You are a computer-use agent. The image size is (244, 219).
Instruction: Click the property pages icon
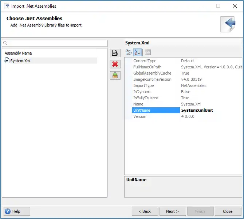pyautogui.click(x=148, y=52)
